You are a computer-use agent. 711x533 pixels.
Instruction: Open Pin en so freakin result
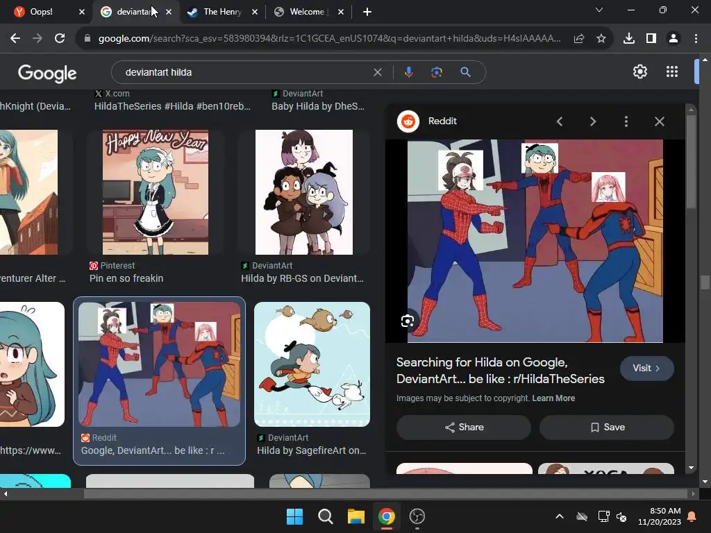pos(126,278)
